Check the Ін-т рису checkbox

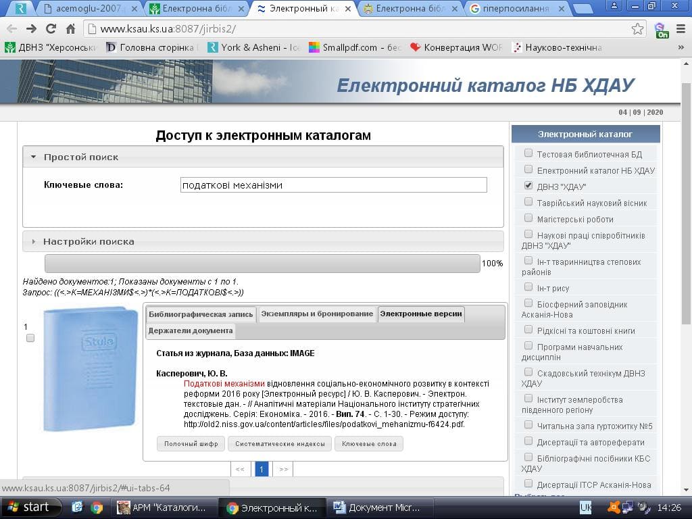[528, 287]
